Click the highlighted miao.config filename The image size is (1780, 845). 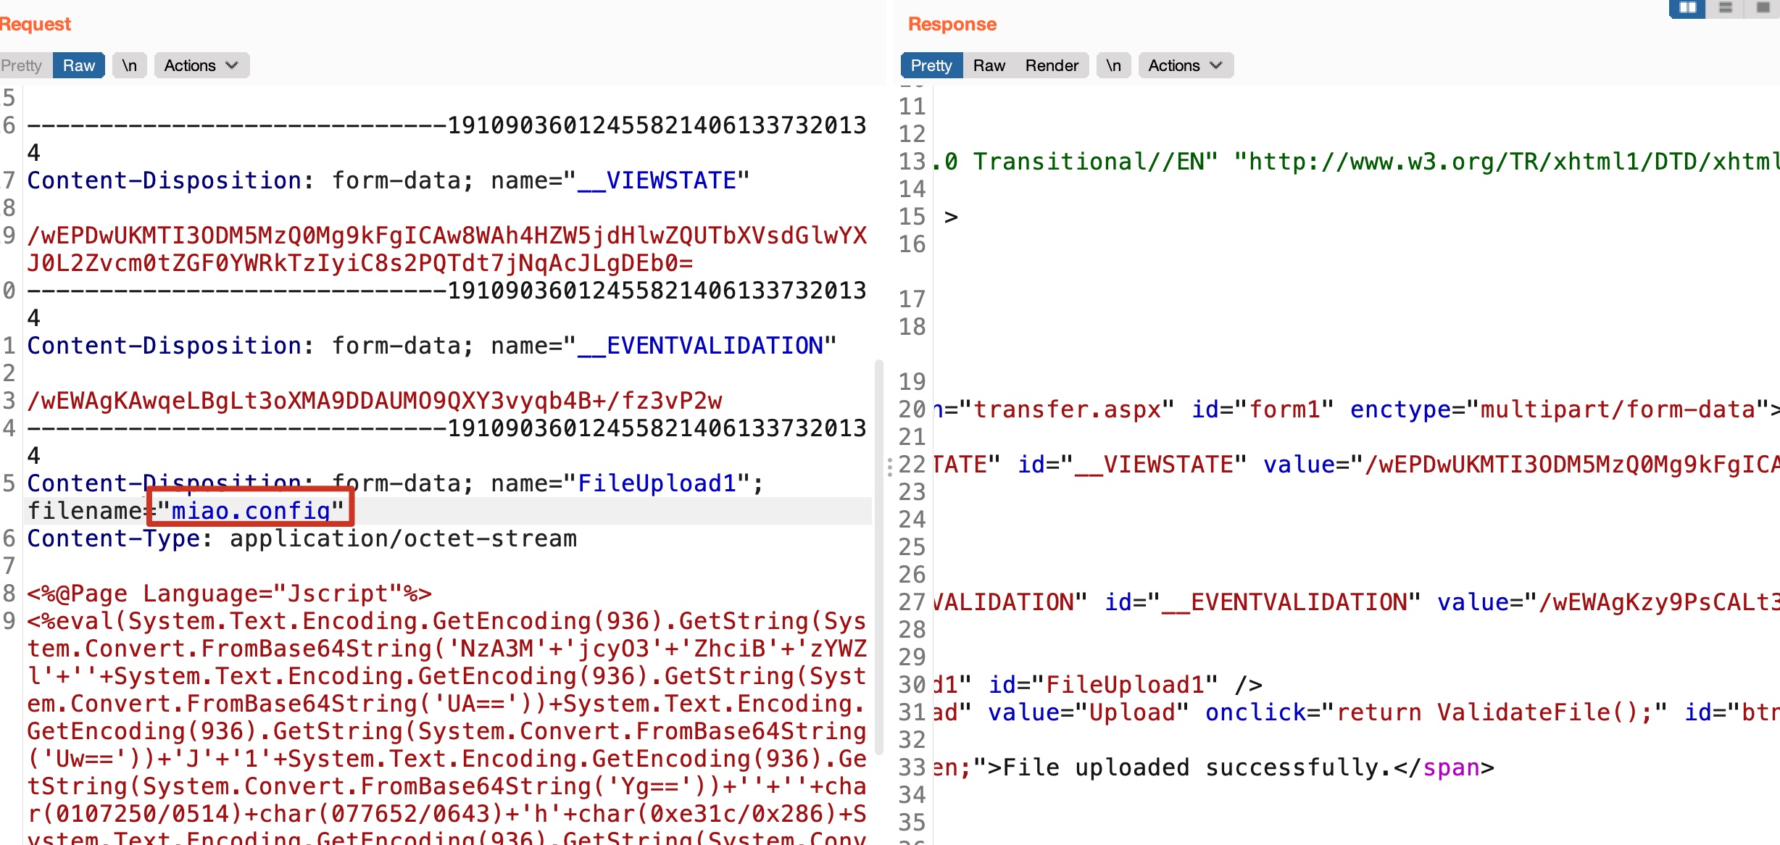[250, 511]
